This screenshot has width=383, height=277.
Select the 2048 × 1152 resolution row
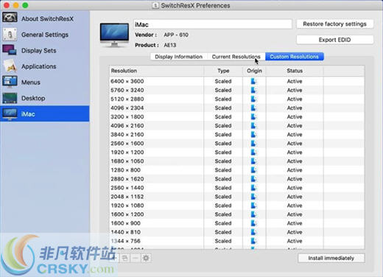click(236, 197)
